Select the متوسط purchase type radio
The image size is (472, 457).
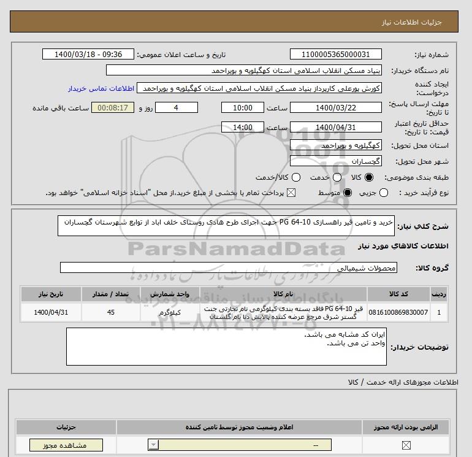click(348, 193)
